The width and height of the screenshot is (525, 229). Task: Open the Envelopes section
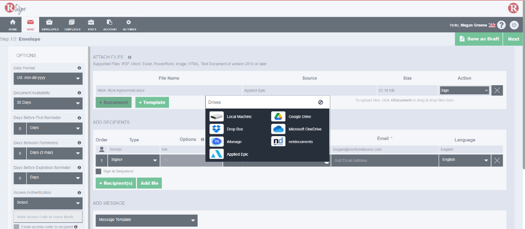tap(50, 25)
